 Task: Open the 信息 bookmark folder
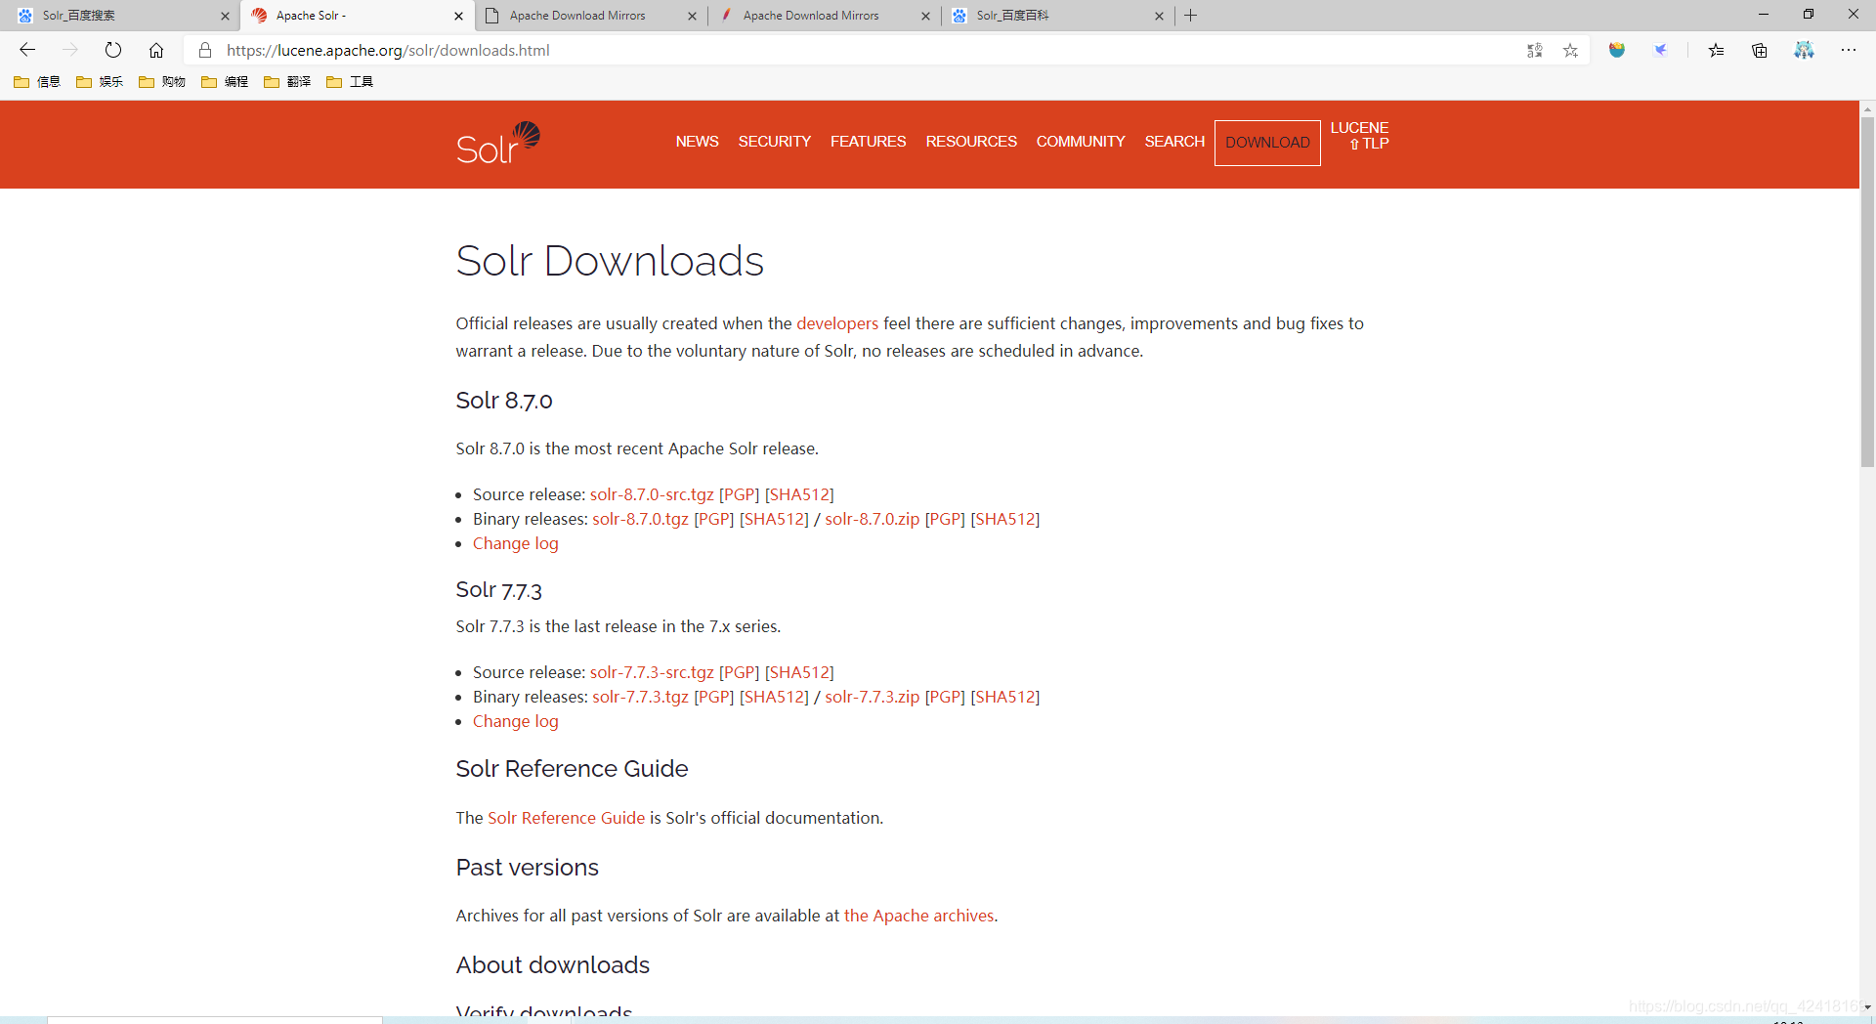coord(37,81)
